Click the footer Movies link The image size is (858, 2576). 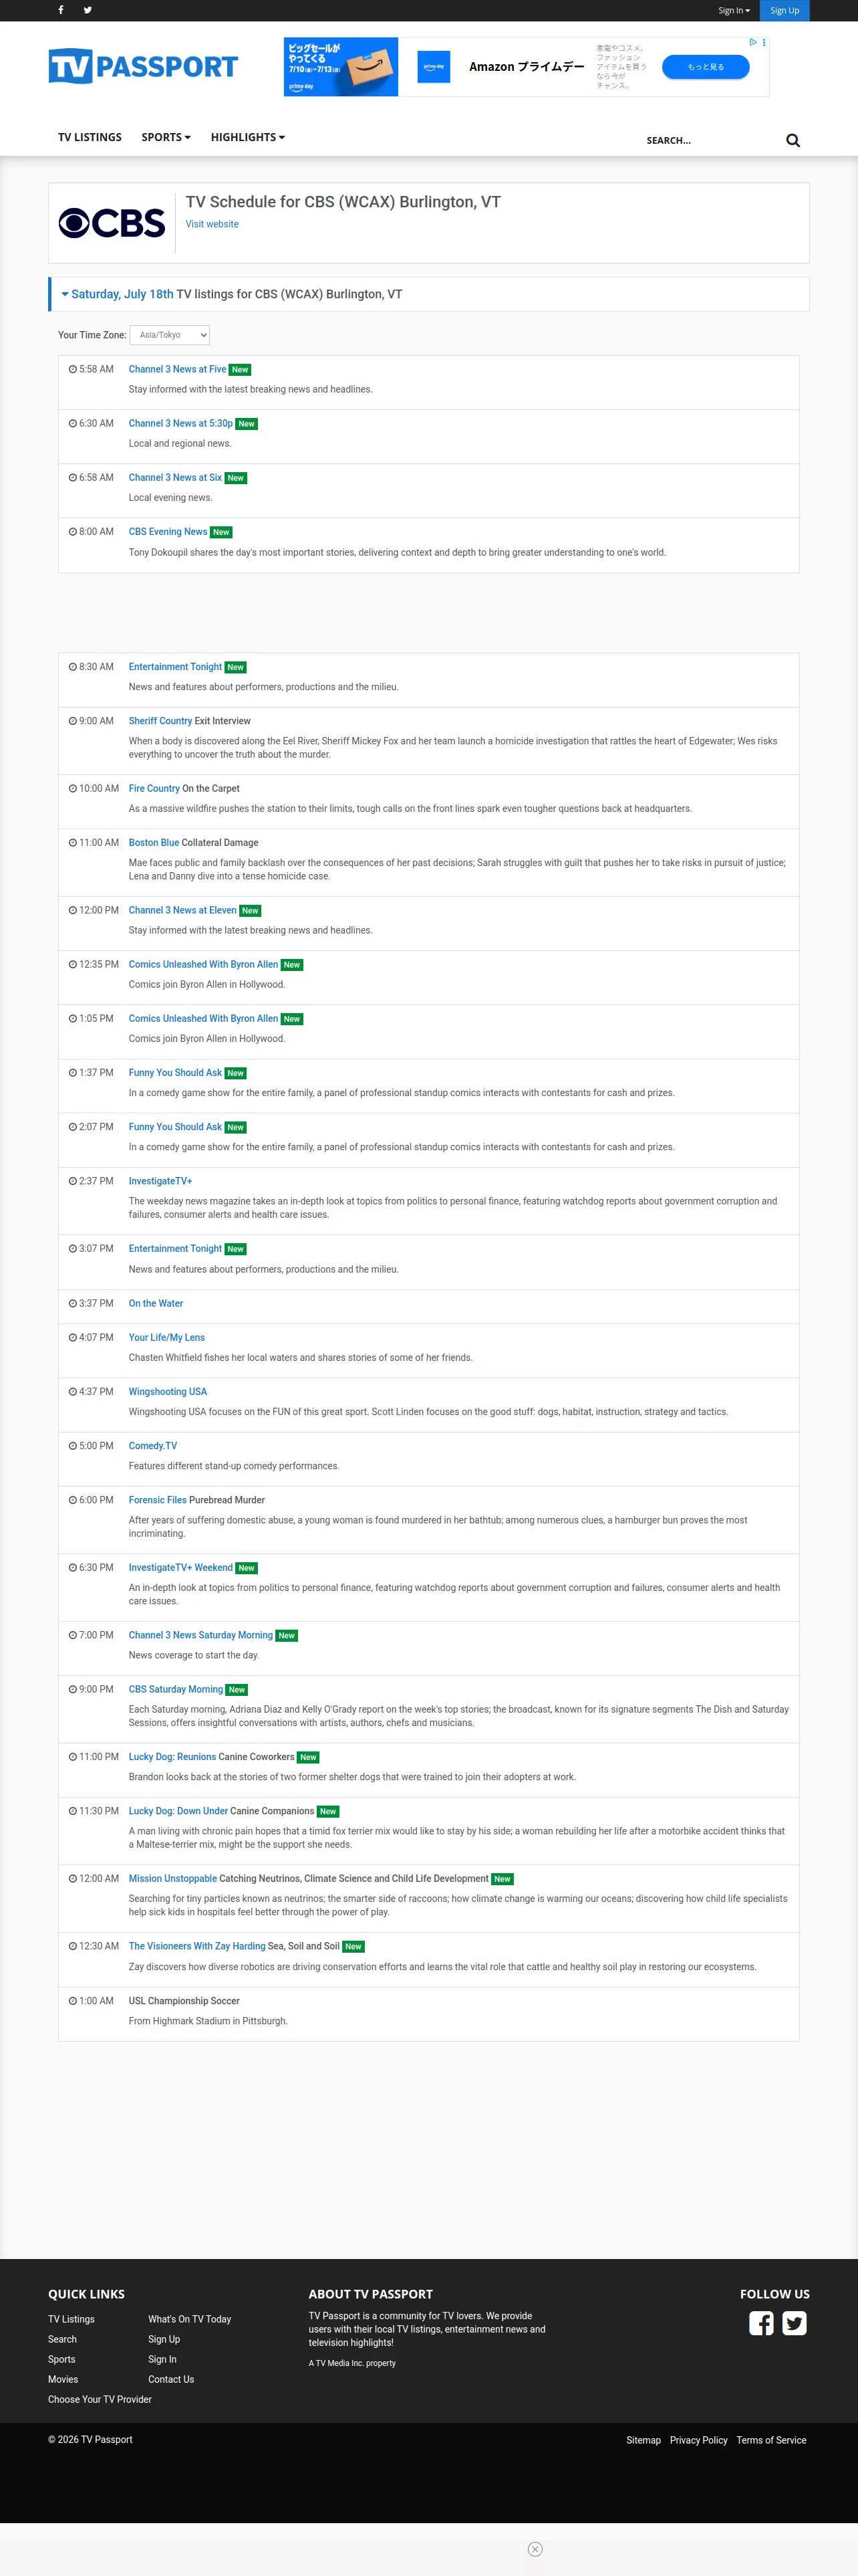tap(63, 2379)
